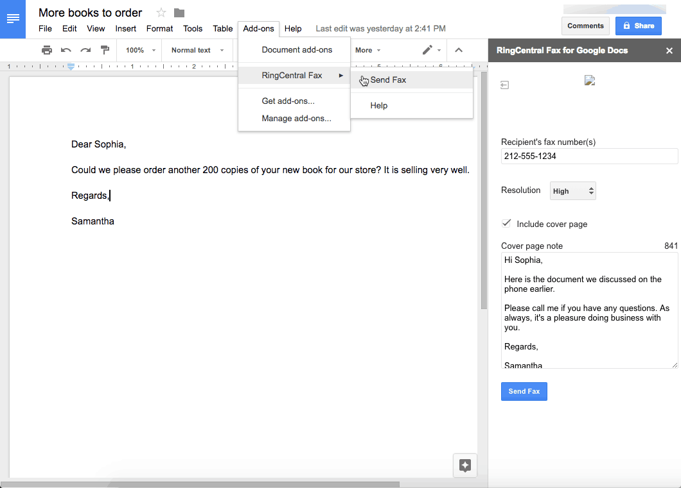Viewport: 681px width, 488px height.
Task: Click the word Samantha in the document
Action: pyautogui.click(x=93, y=221)
